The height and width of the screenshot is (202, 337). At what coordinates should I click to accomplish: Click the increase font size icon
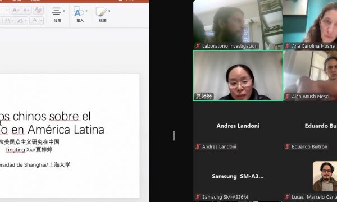tap(16, 10)
